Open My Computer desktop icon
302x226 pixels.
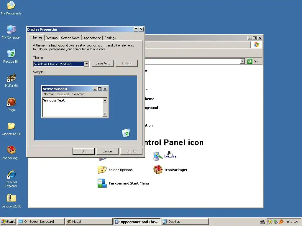click(x=11, y=29)
